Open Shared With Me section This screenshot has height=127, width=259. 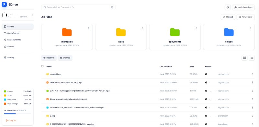click(x=17, y=40)
